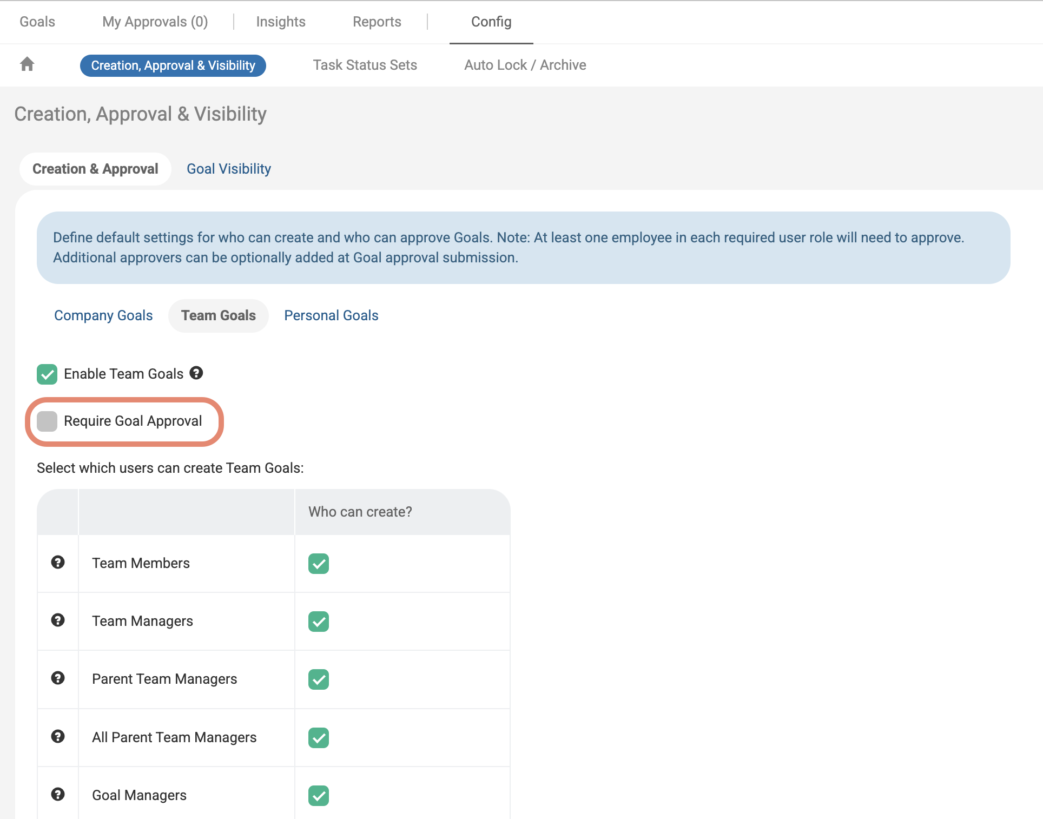Open Personal Goals tab
The height and width of the screenshot is (819, 1043).
point(331,315)
